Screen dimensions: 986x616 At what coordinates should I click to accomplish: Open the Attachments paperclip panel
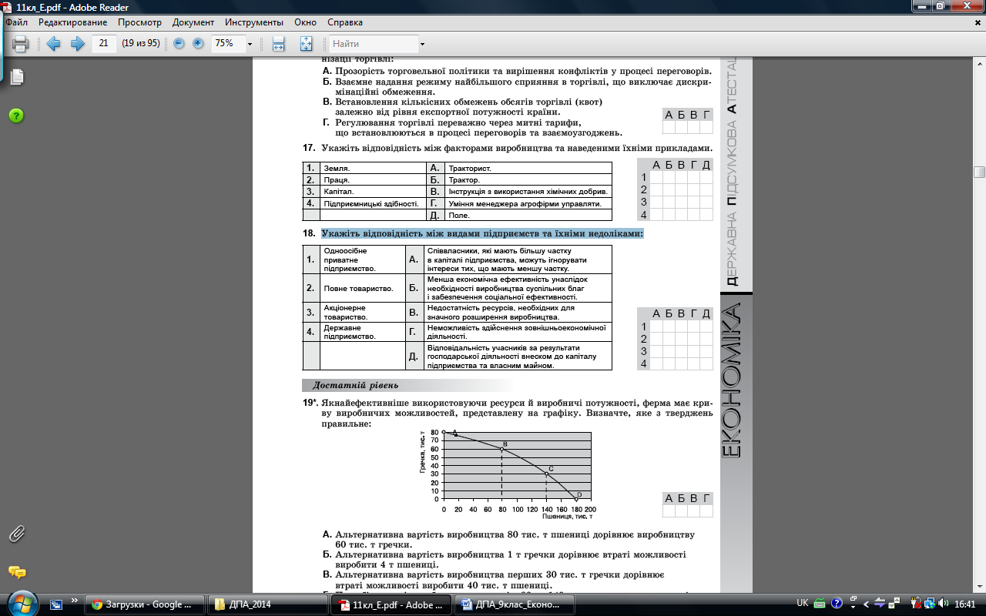coord(16,533)
